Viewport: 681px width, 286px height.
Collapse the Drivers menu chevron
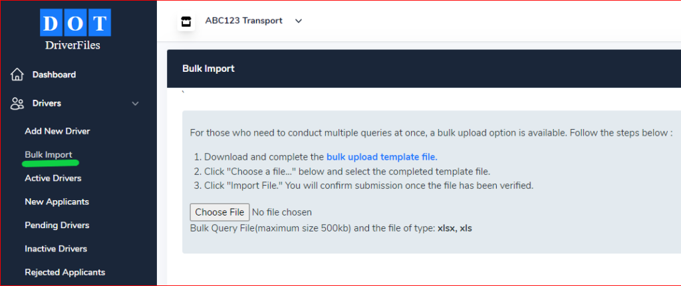pos(136,104)
